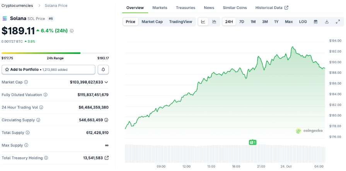Choose the Max time range
Screen dimensions: 346x171
point(289,22)
